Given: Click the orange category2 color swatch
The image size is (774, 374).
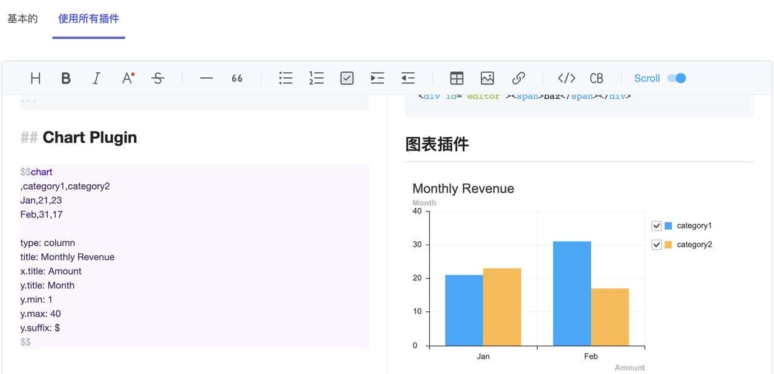Looking at the screenshot, I should (x=669, y=244).
